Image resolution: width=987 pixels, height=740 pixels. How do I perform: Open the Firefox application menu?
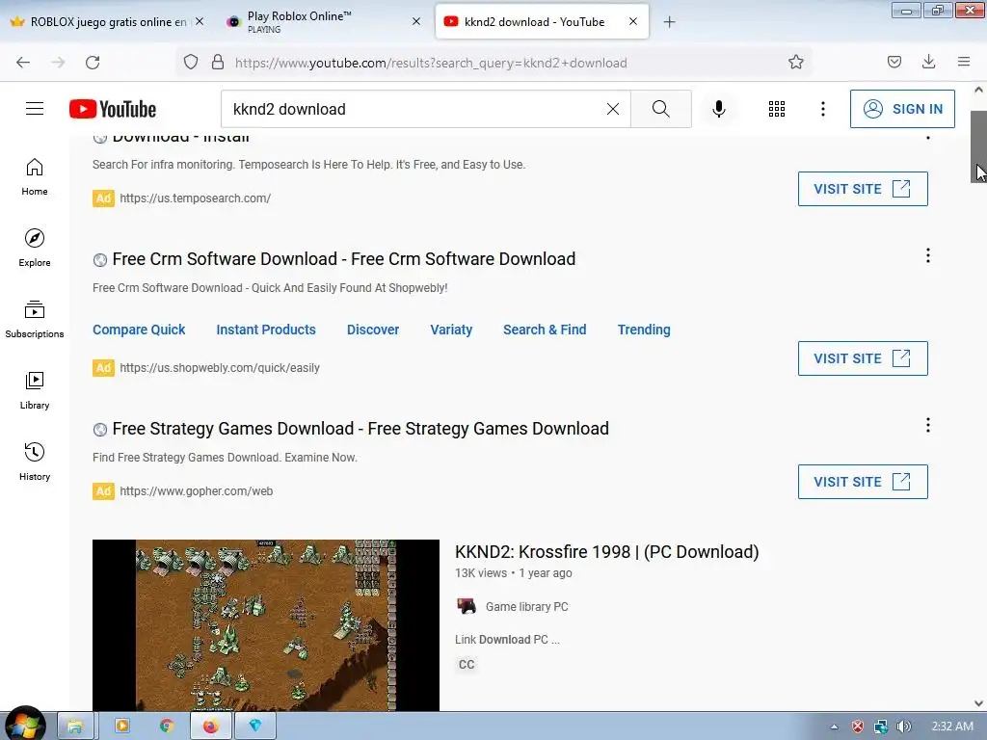pos(964,62)
